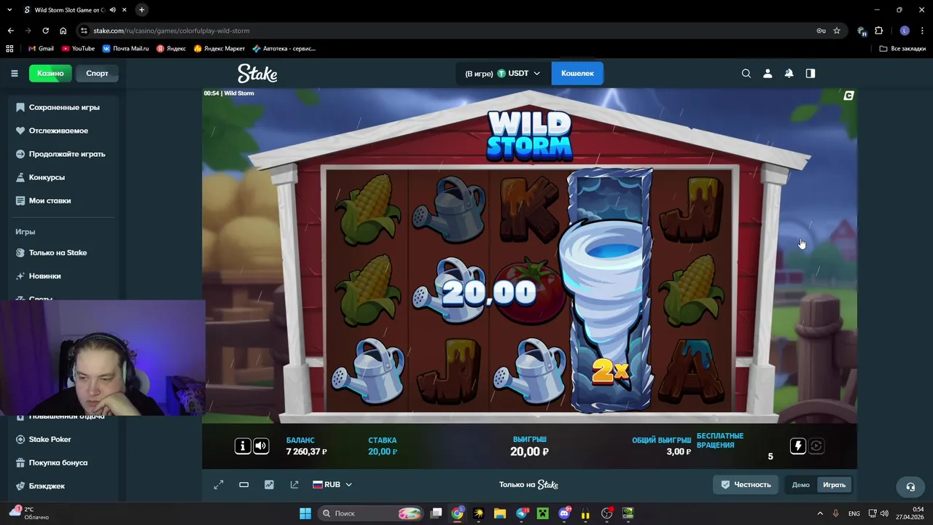Open the Stake hamburger menu
The height and width of the screenshot is (525, 933).
click(14, 74)
